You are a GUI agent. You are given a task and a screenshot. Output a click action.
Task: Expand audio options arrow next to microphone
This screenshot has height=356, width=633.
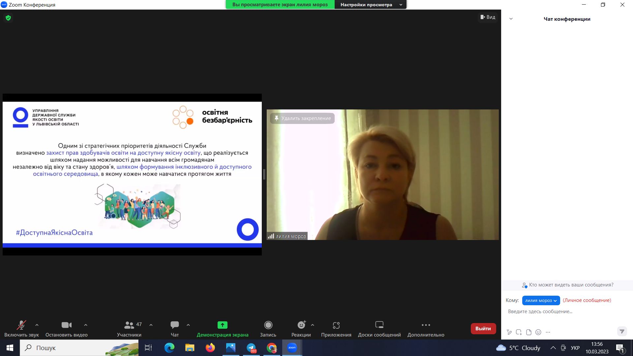coord(37,325)
